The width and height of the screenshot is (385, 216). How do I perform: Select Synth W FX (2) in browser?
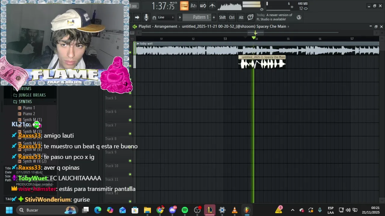[x=35, y=161]
